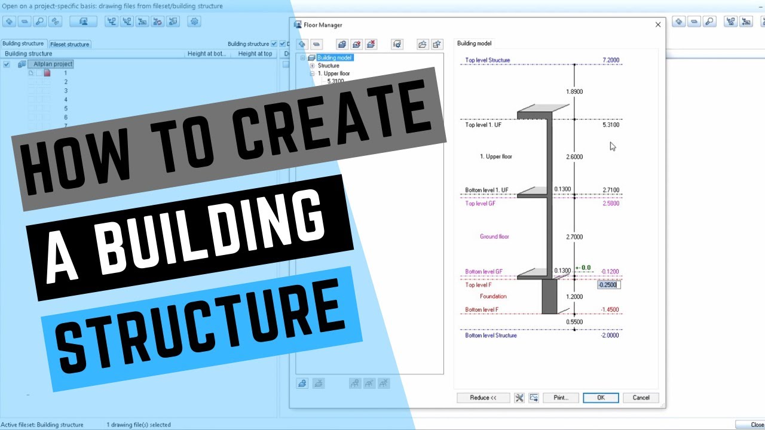Screen dimensions: 765x430
Task: Click the first hierarchy structure icon in the main toolbar
Action: click(112, 21)
